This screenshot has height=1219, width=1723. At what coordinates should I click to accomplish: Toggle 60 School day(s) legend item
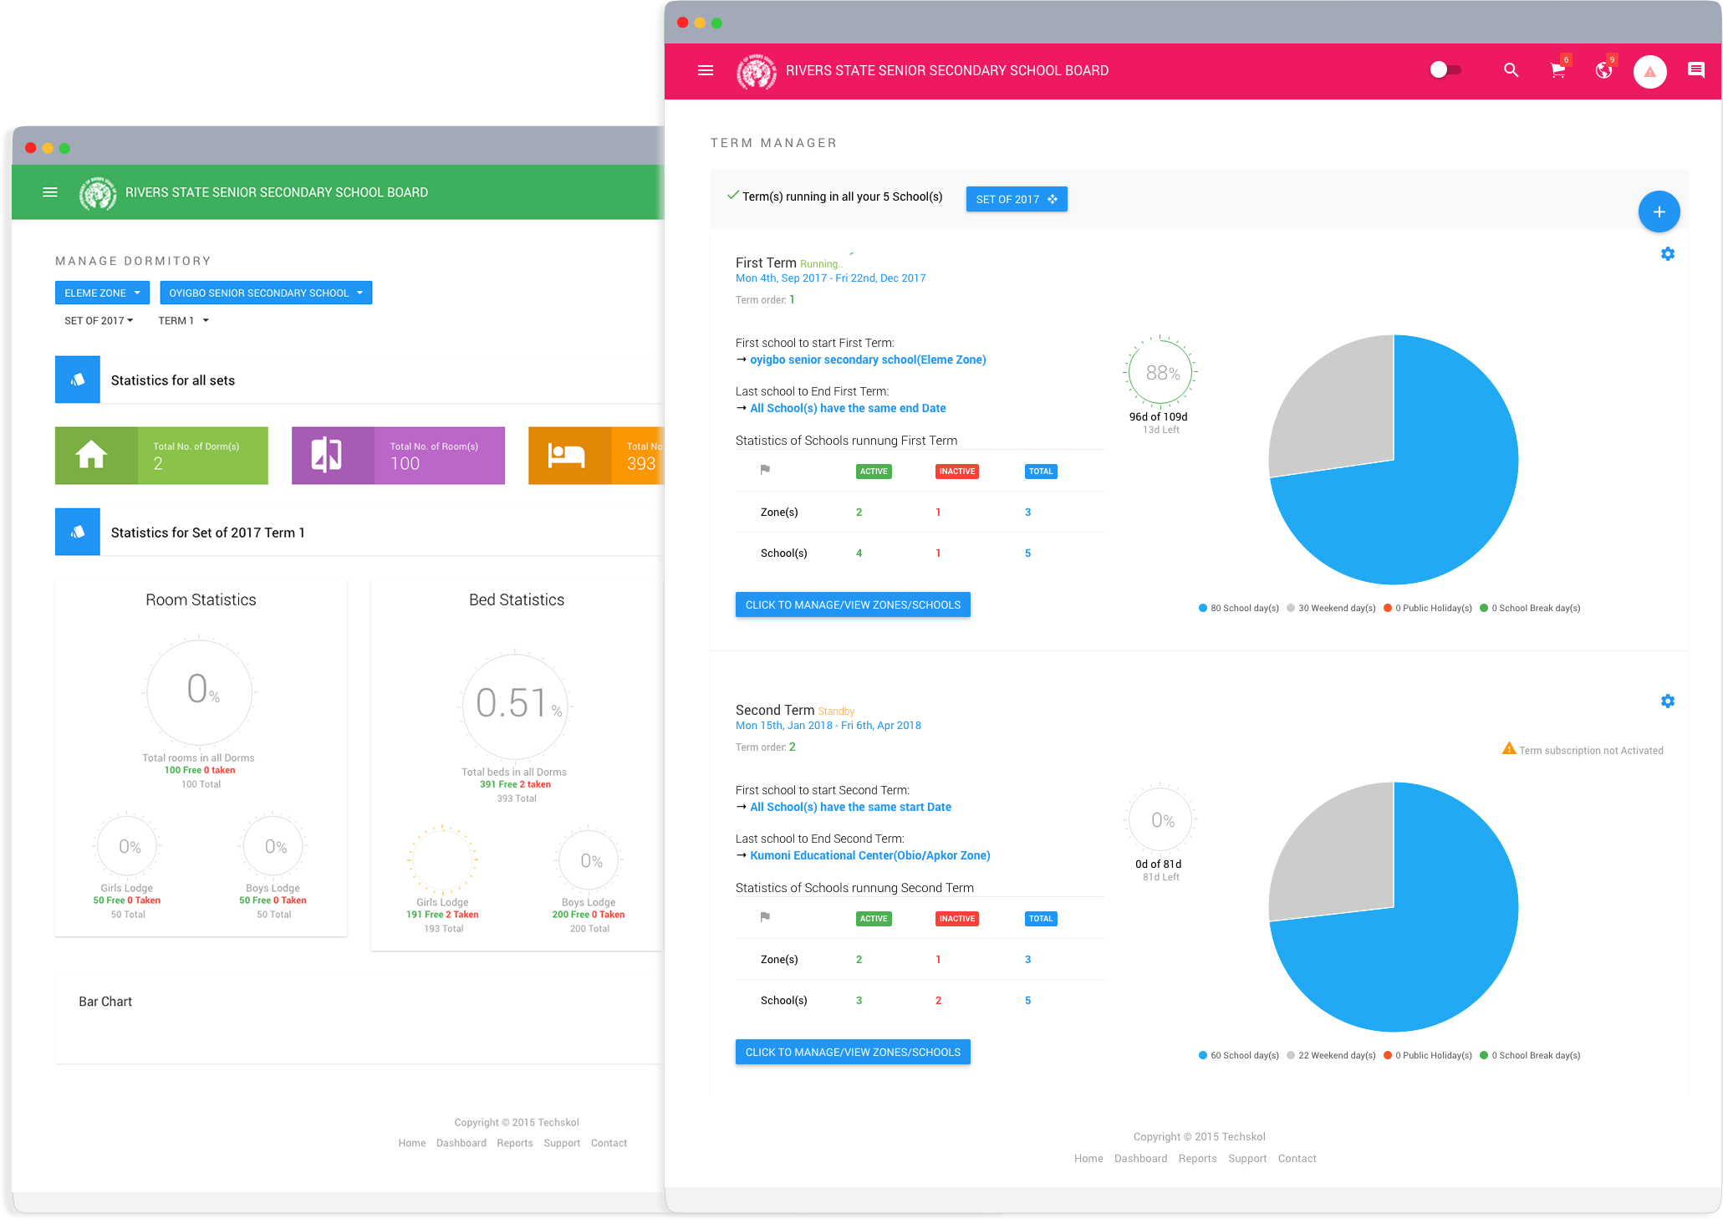1238,1055
